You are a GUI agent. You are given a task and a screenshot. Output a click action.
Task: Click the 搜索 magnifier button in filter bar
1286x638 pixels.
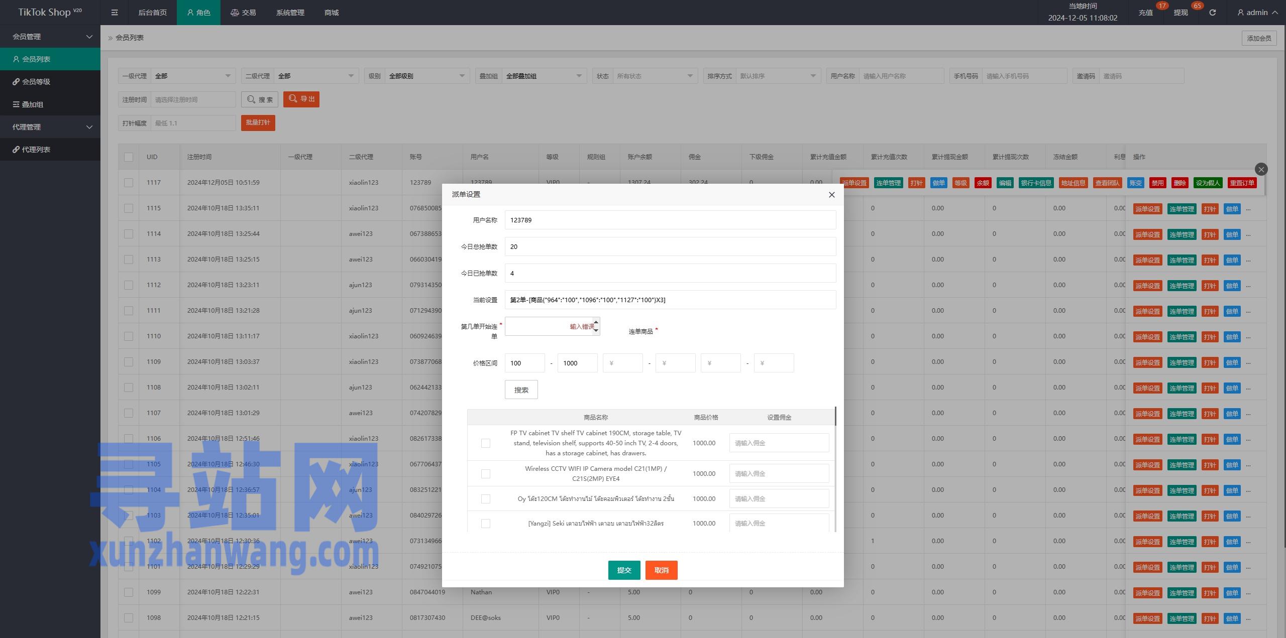point(260,99)
